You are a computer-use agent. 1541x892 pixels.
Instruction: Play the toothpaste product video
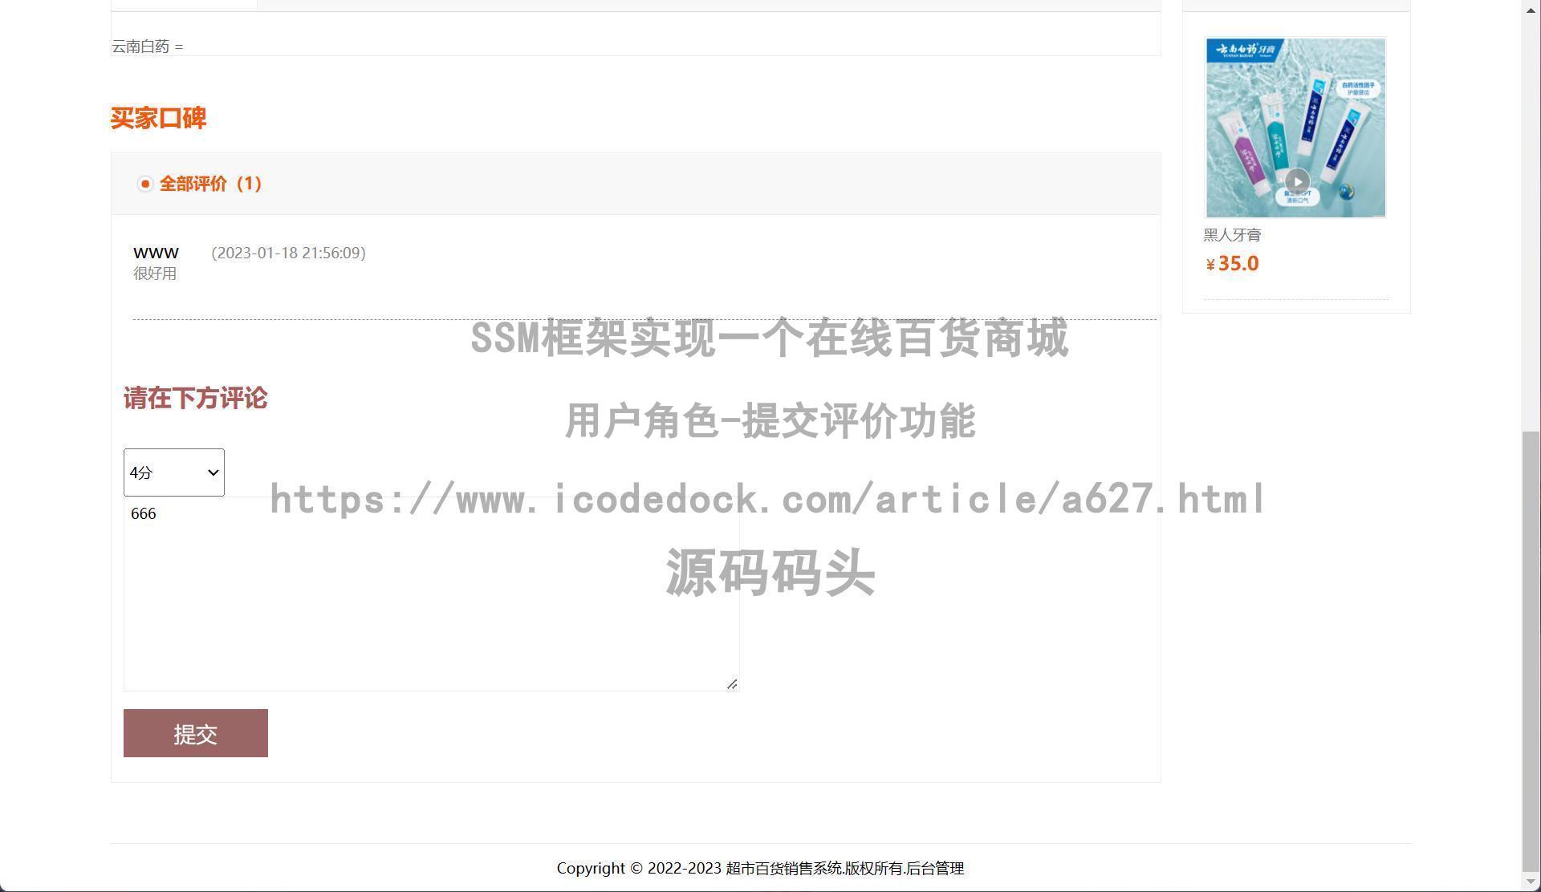coord(1297,181)
